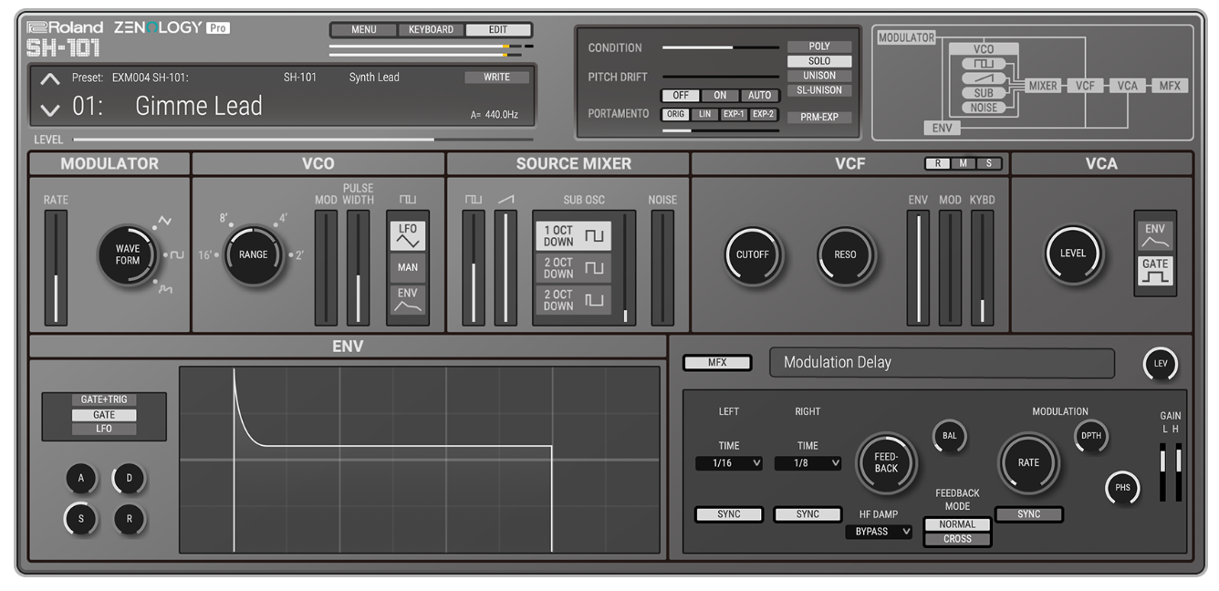Click the NOISE block in the signal flow diagram

point(983,108)
